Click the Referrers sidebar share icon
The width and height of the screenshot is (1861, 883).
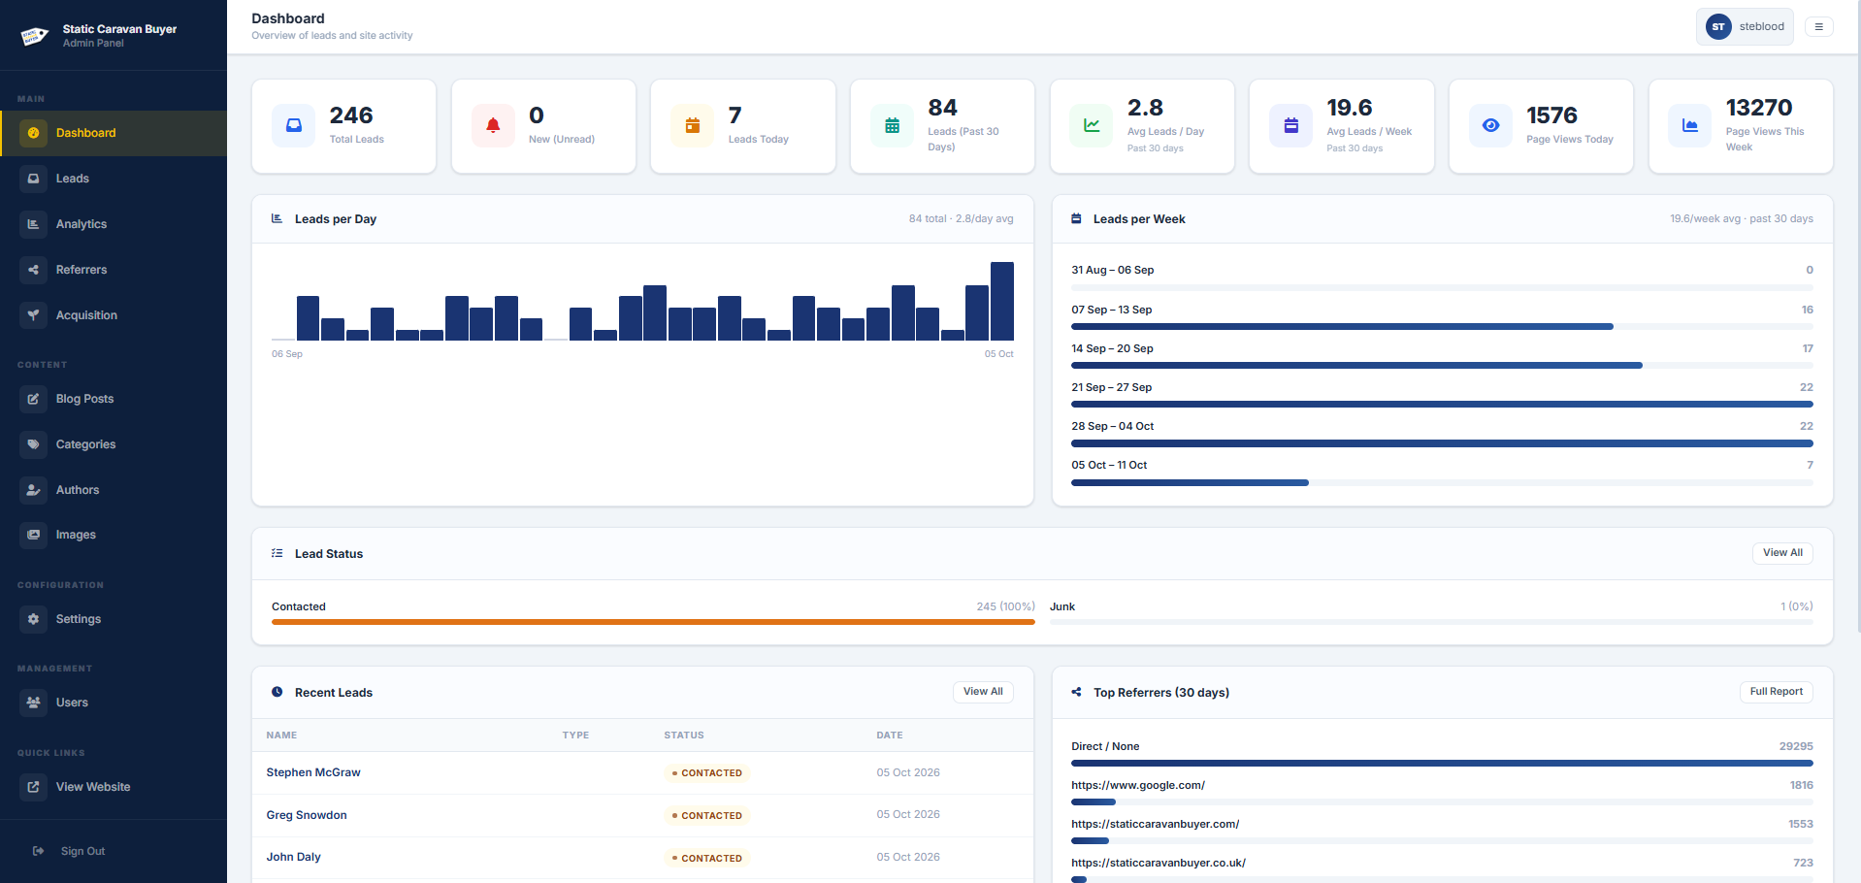[34, 270]
